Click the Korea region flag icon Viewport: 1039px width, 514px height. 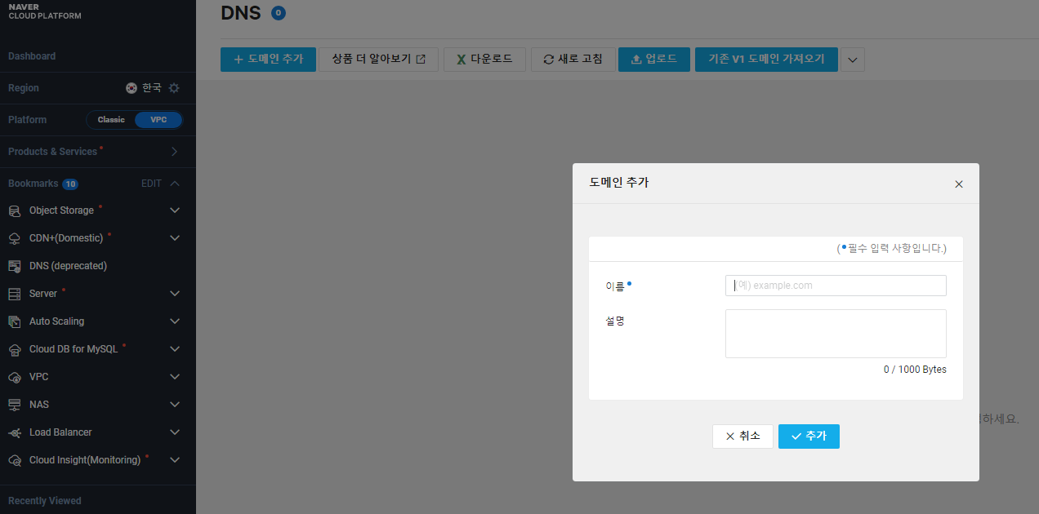point(132,87)
